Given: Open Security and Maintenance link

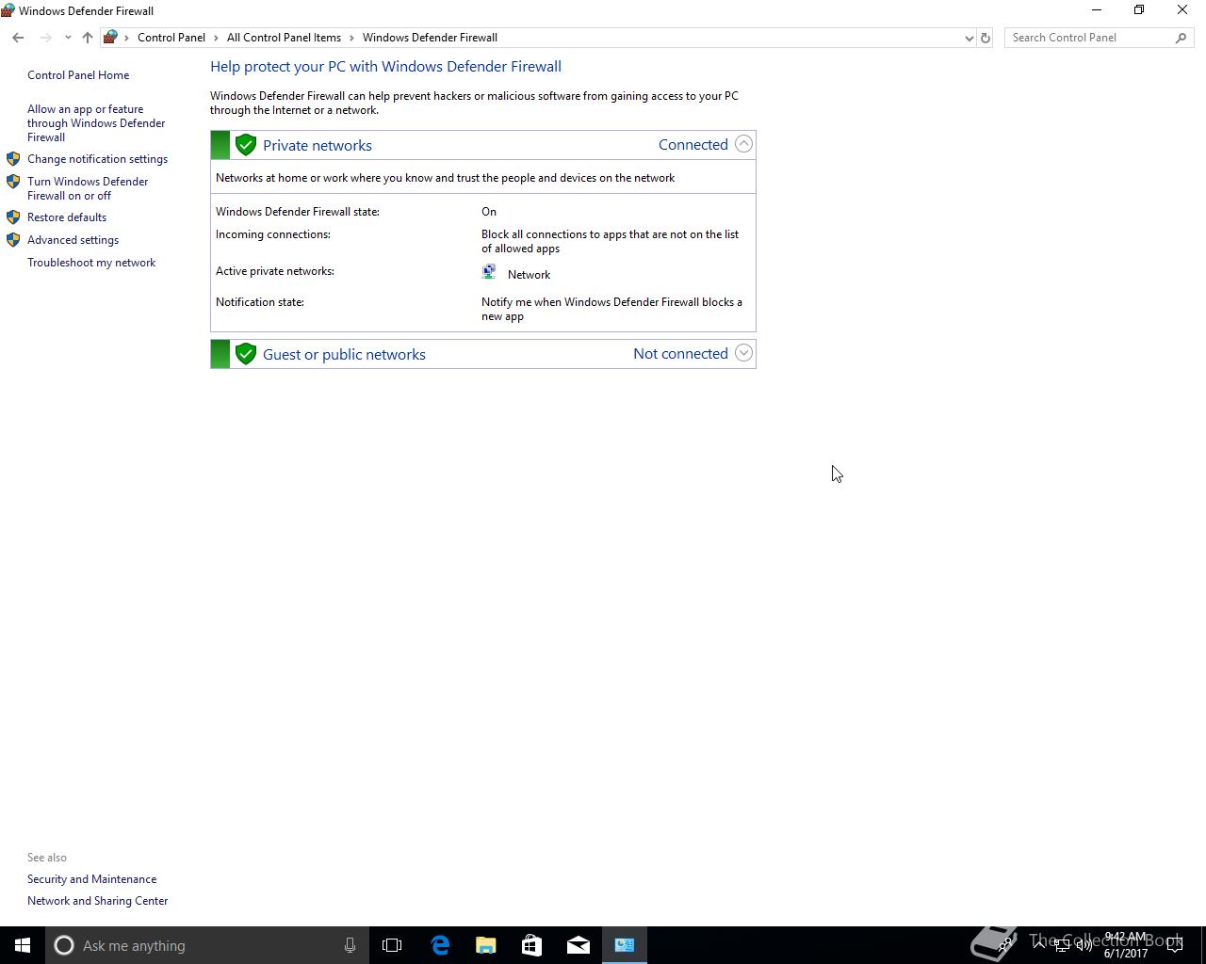Looking at the screenshot, I should point(92,879).
